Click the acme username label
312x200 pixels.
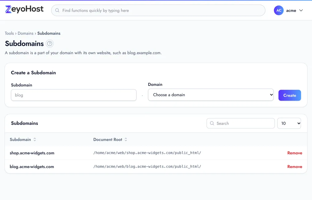tap(291, 11)
